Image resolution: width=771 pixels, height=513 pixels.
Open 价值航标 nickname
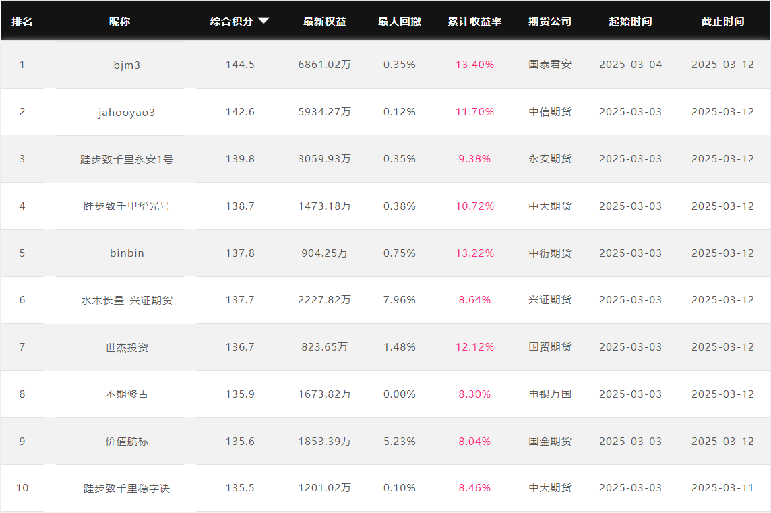pyautogui.click(x=127, y=441)
